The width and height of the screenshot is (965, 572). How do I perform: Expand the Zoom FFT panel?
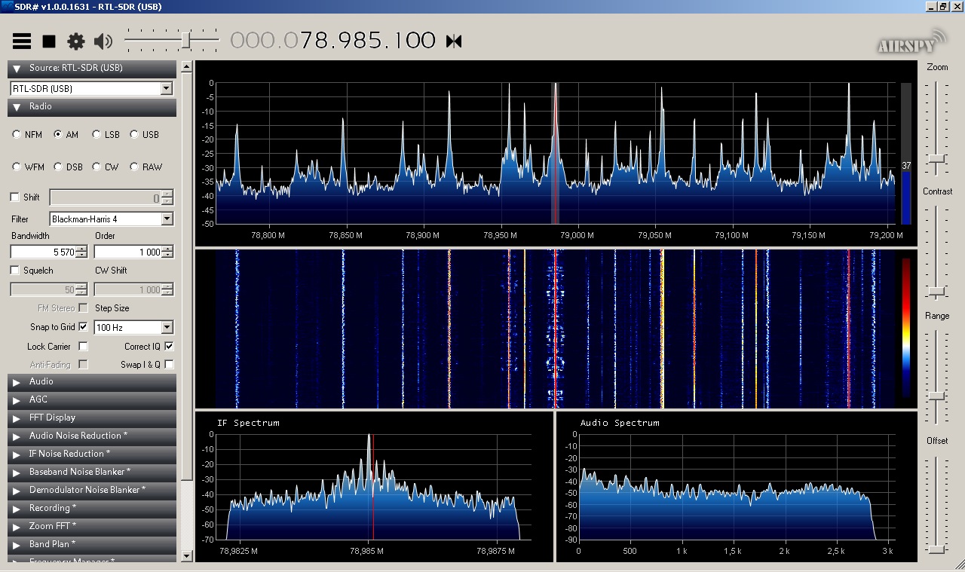click(92, 527)
